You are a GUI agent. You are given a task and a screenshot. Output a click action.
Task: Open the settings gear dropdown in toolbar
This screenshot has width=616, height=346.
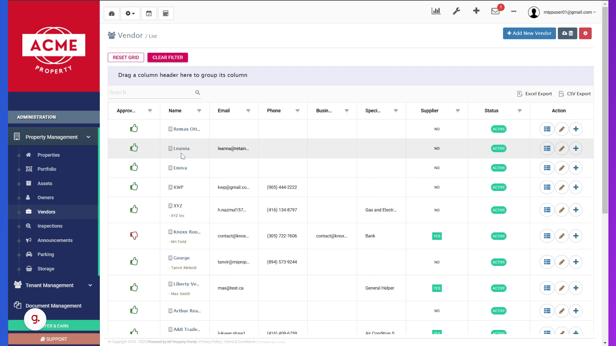click(x=130, y=13)
